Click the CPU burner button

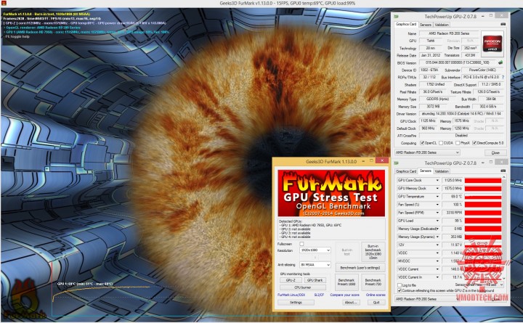(x=303, y=287)
